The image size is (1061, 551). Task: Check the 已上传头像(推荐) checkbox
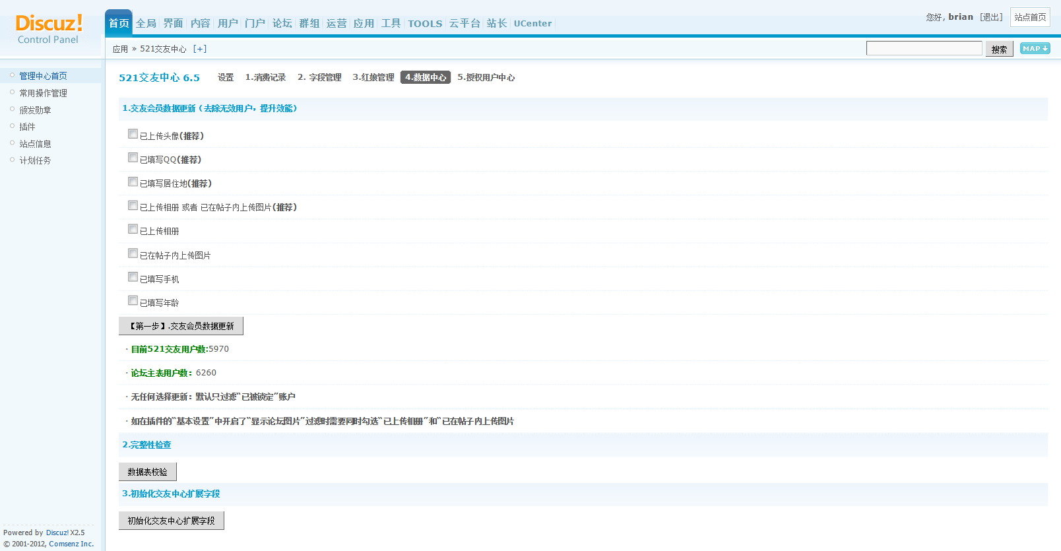click(133, 134)
